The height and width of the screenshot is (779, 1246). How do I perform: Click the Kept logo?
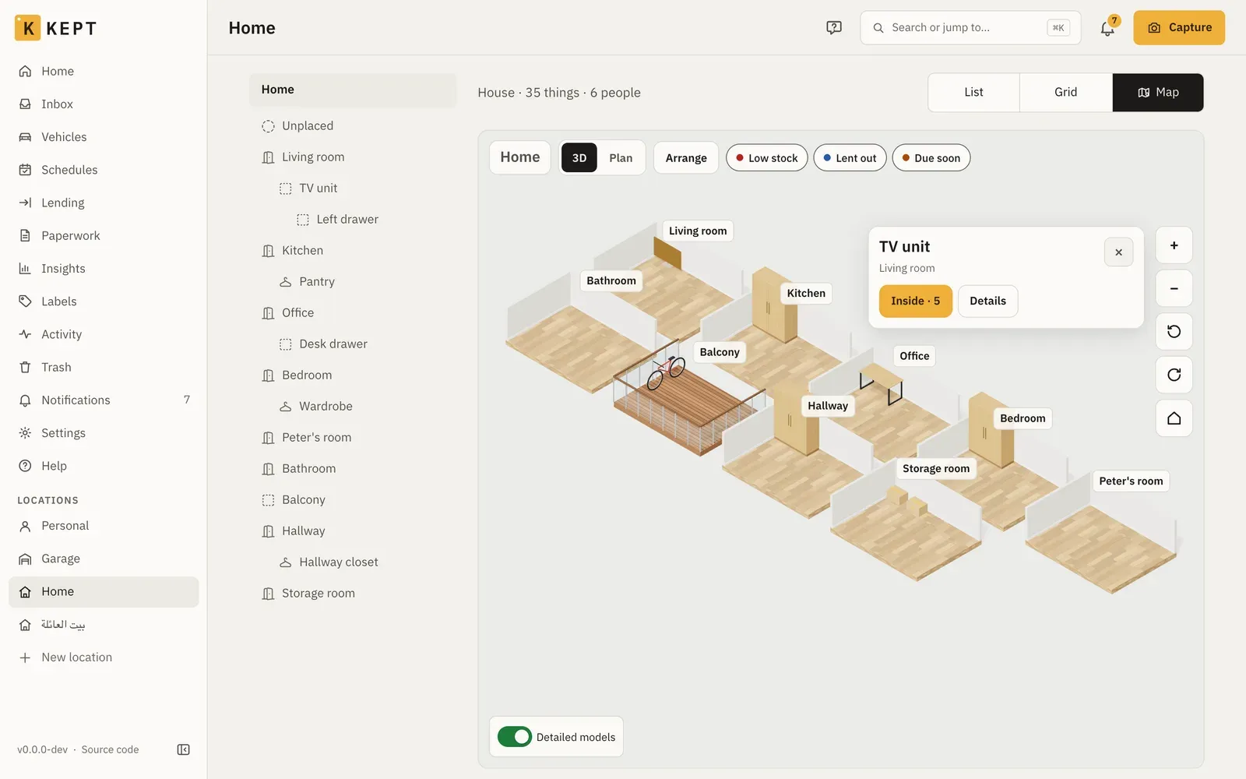[55, 28]
